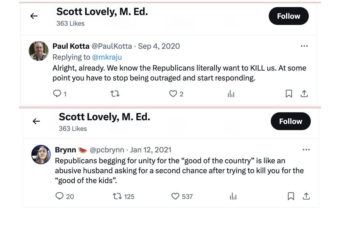Open more options menu on Brynn's tweet
340x229 pixels.
[306, 150]
